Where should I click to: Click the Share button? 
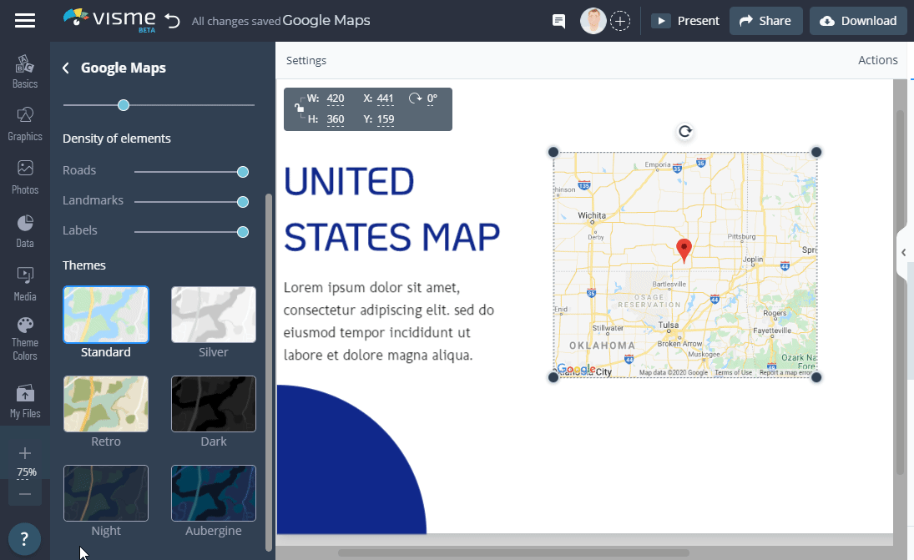[x=766, y=21]
